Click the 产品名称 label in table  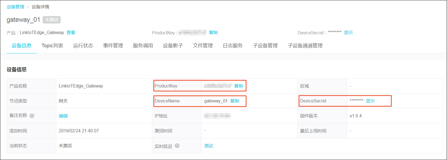coord(18,86)
